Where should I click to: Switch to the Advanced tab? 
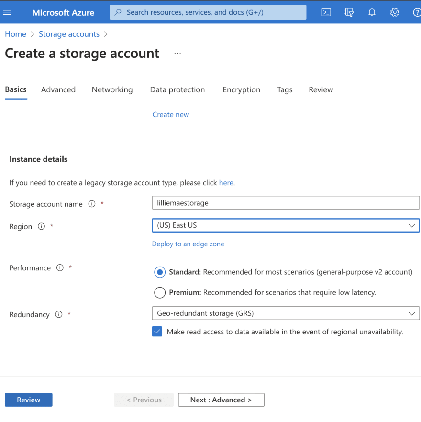coord(58,89)
